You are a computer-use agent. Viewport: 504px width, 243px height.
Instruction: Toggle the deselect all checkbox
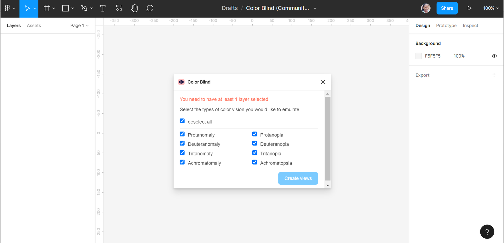[182, 121]
